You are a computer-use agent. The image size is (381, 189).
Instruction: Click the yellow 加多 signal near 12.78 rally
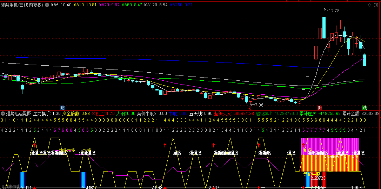click(x=307, y=151)
